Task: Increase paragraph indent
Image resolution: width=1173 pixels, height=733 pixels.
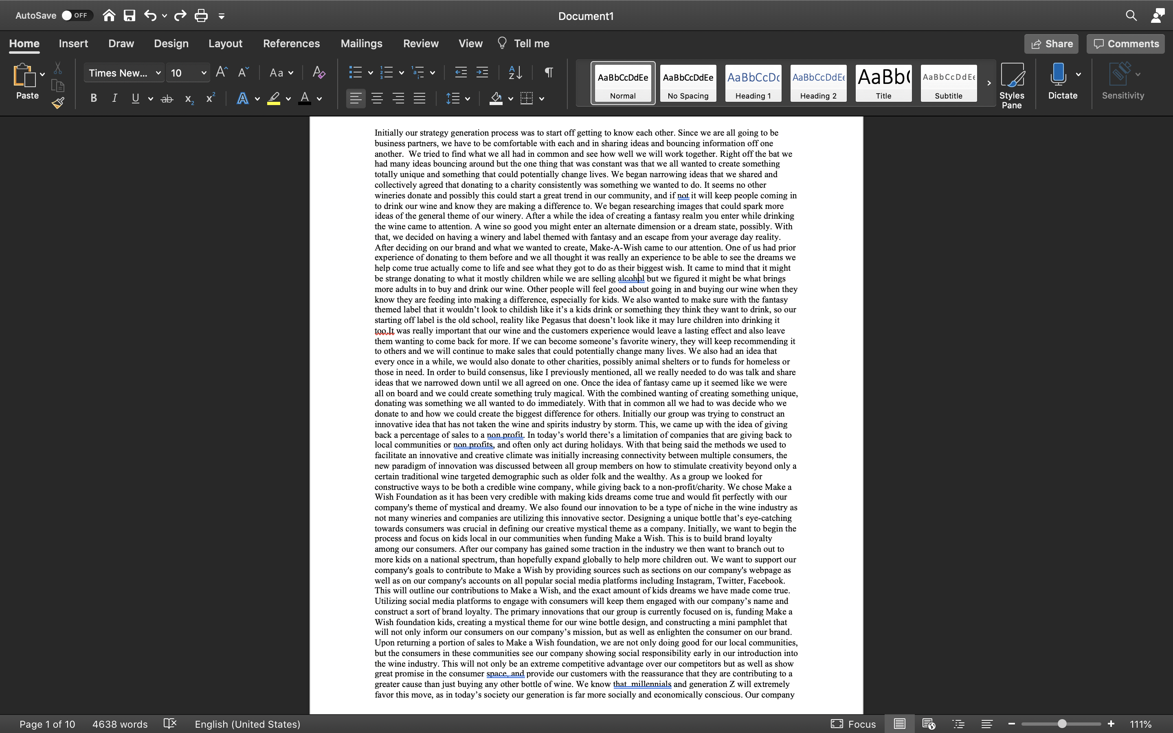Action: click(x=482, y=72)
